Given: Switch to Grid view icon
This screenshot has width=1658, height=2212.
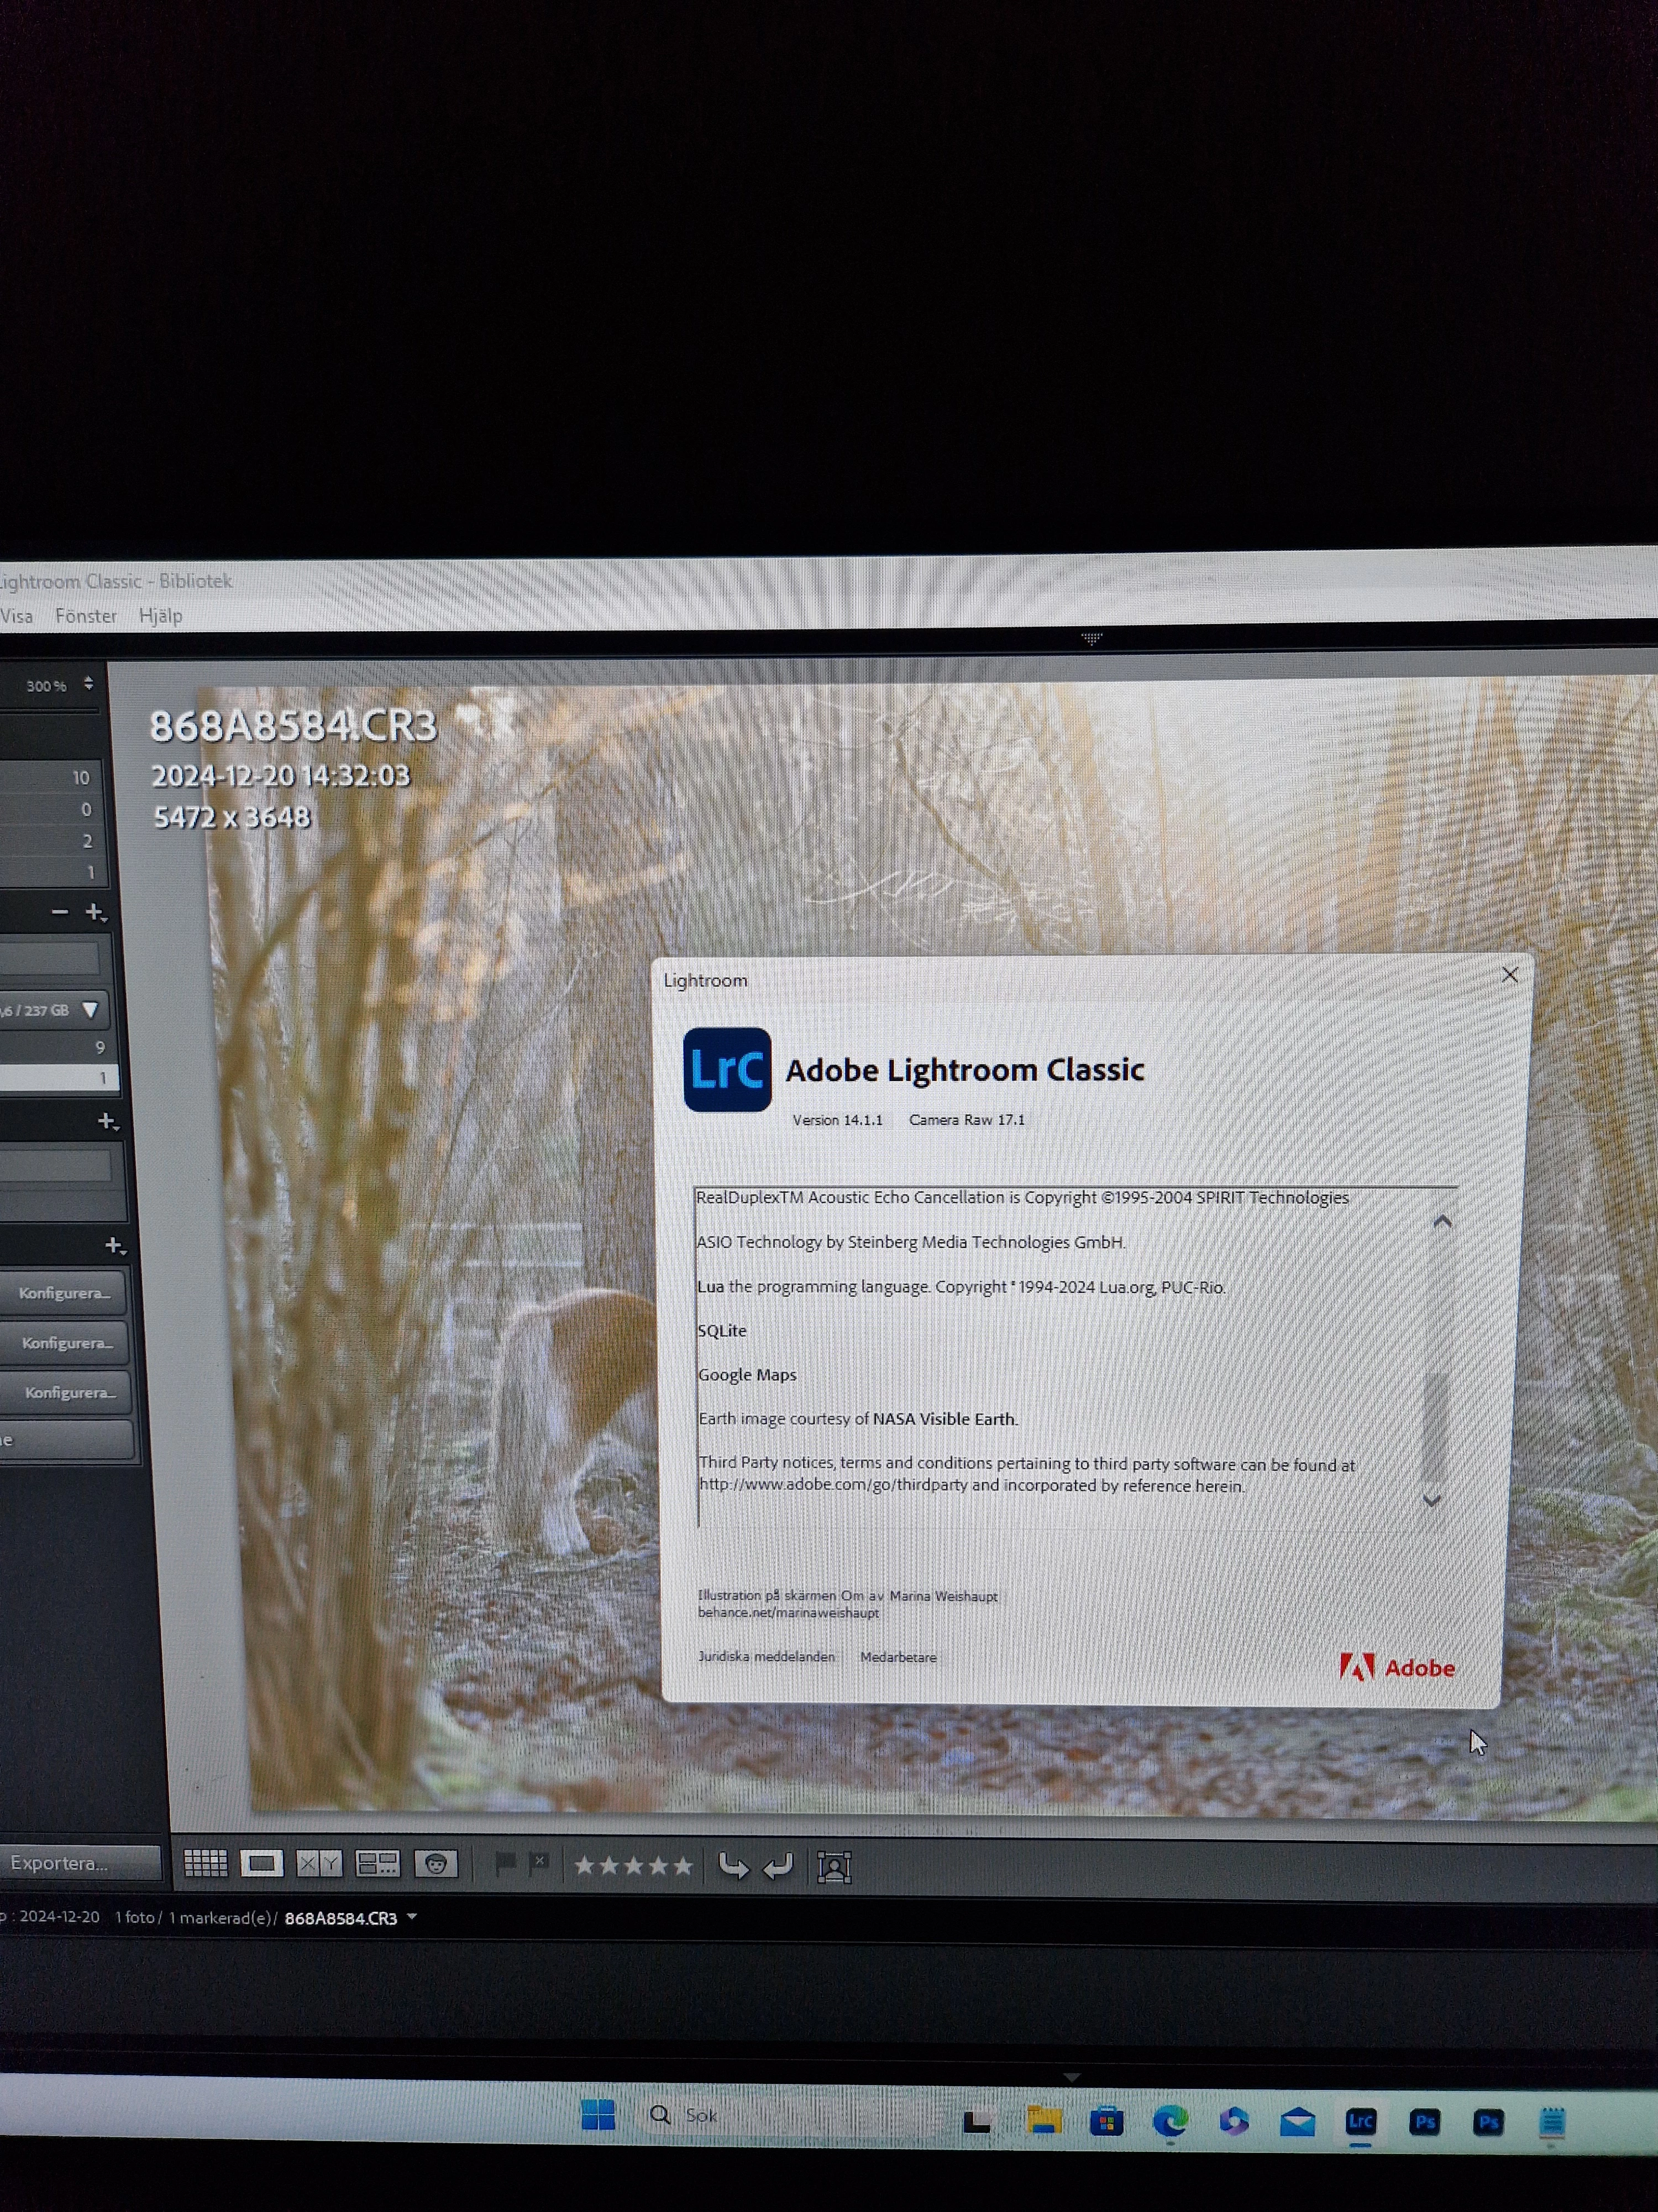Looking at the screenshot, I should [206, 1863].
